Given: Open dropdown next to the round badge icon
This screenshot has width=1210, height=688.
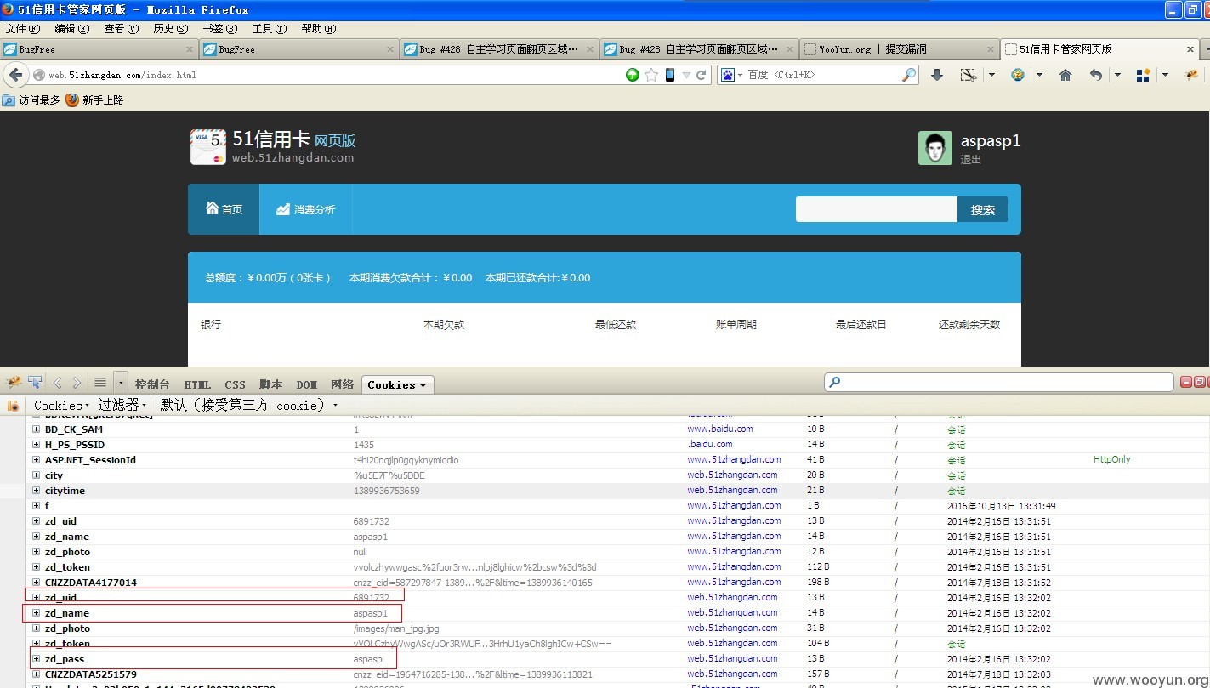Looking at the screenshot, I should coord(1039,75).
